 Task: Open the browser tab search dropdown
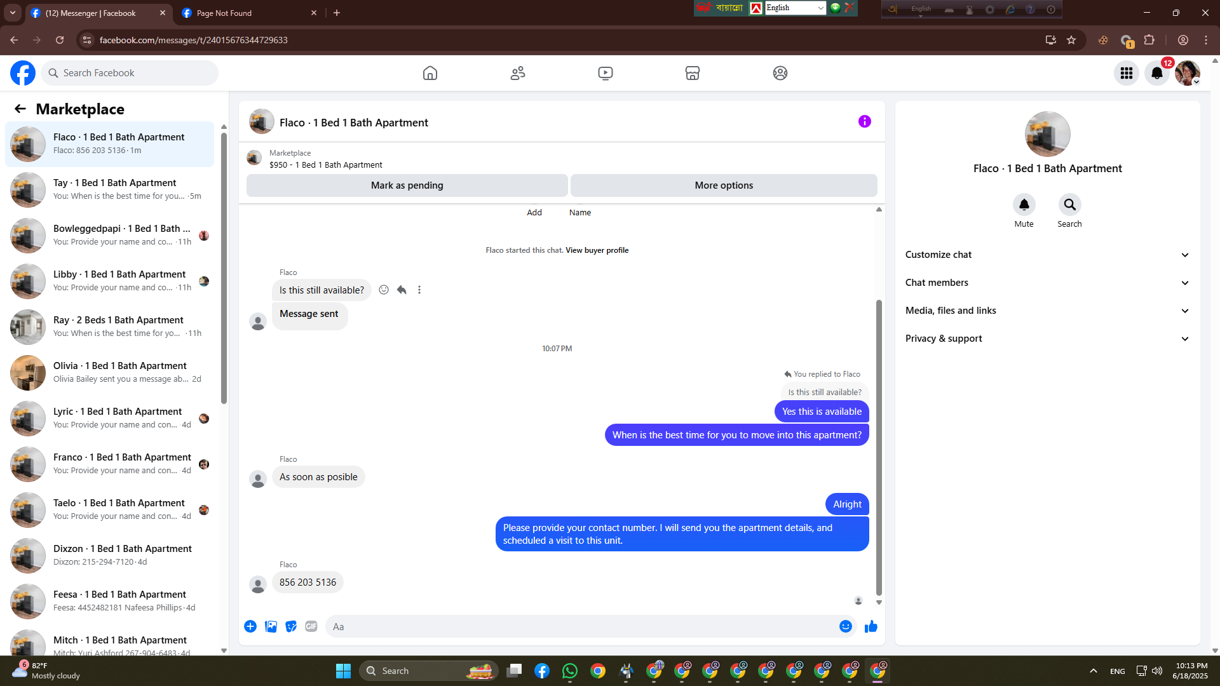point(13,13)
